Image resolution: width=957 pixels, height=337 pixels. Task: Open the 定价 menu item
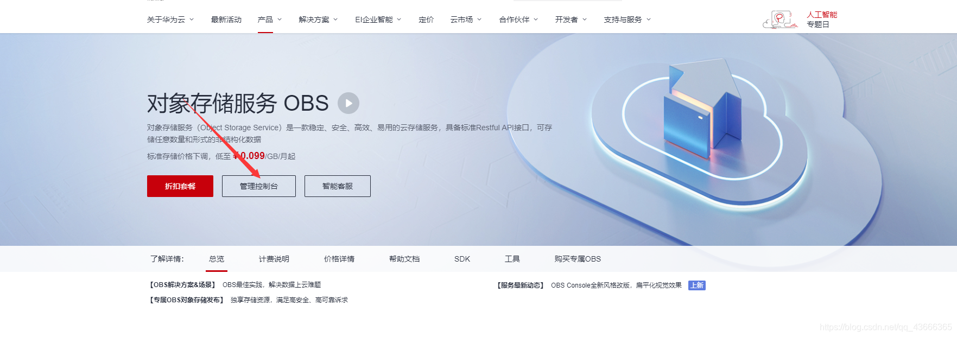click(x=426, y=20)
